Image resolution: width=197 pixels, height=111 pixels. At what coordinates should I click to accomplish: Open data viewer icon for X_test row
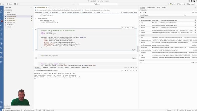[195, 25]
